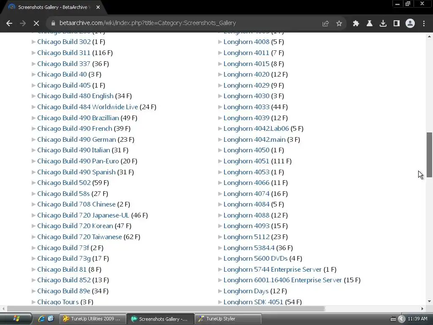Open Chrome Labs flask icon
Image resolution: width=433 pixels, height=325 pixels.
[x=370, y=24]
